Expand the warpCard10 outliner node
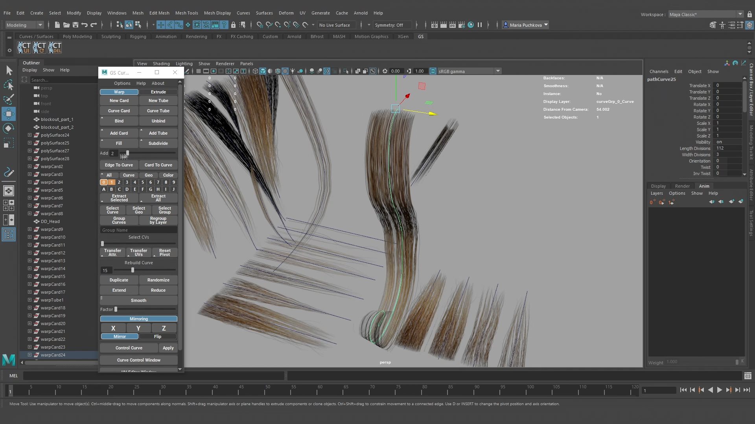755x424 pixels. coord(29,237)
